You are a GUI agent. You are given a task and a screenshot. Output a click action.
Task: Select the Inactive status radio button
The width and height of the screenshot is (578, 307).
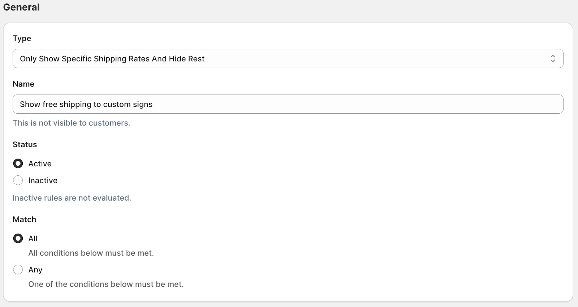click(x=18, y=180)
